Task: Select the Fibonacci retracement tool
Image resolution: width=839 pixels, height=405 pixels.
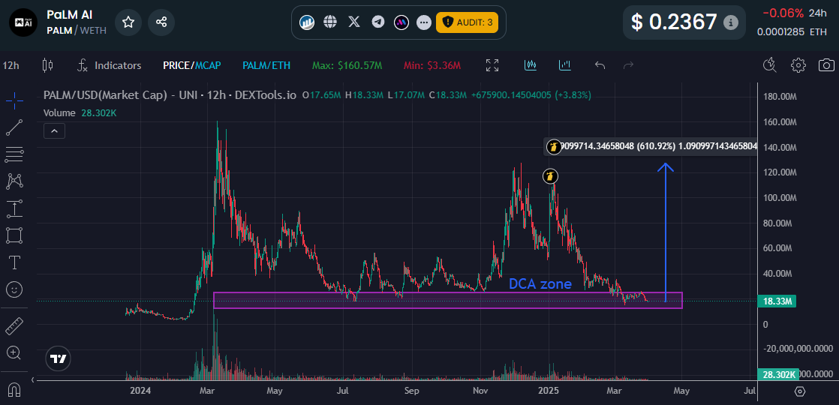Action: (x=14, y=154)
